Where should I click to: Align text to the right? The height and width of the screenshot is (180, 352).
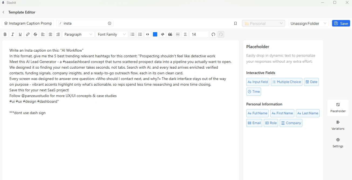point(58,34)
